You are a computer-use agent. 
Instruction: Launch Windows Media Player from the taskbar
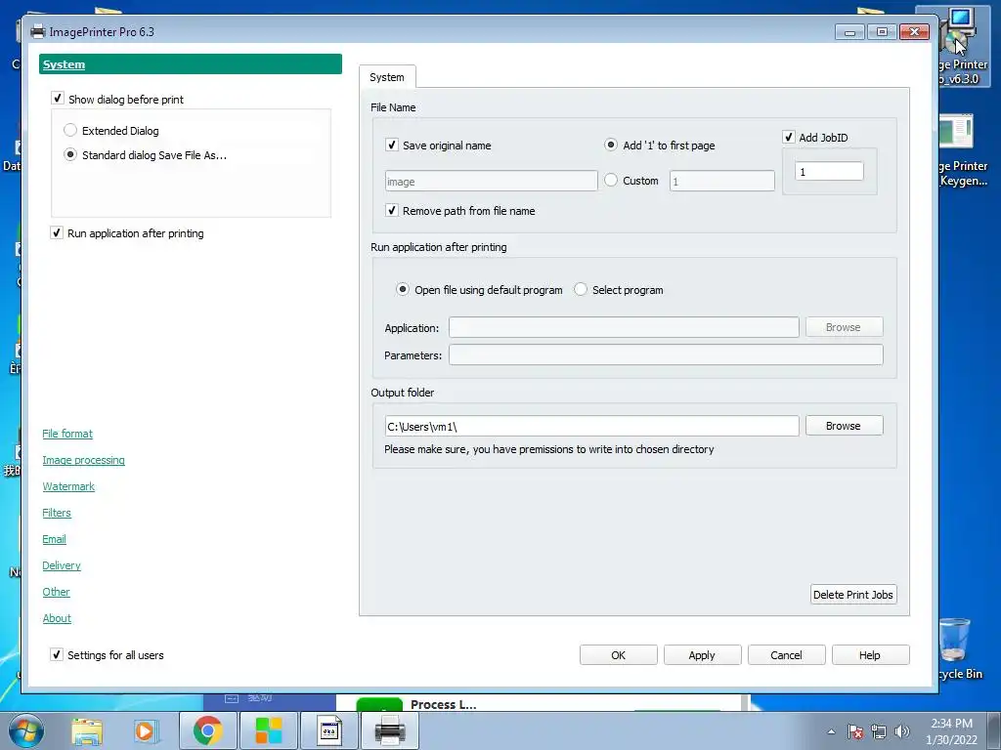pyautogui.click(x=145, y=730)
